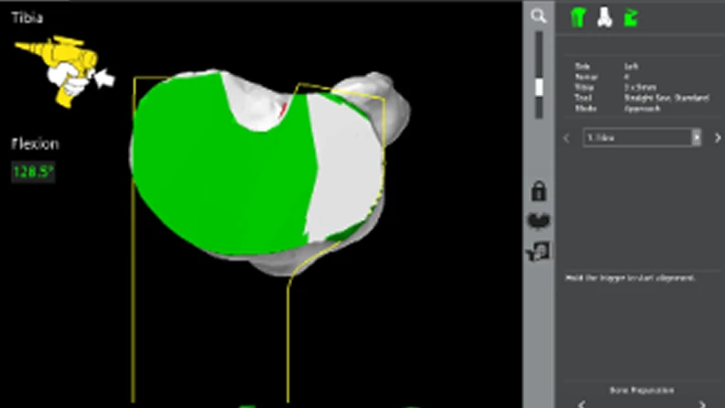Screen dimensions: 725x408
Task: Select the green femur bone icon
Action: 578,16
